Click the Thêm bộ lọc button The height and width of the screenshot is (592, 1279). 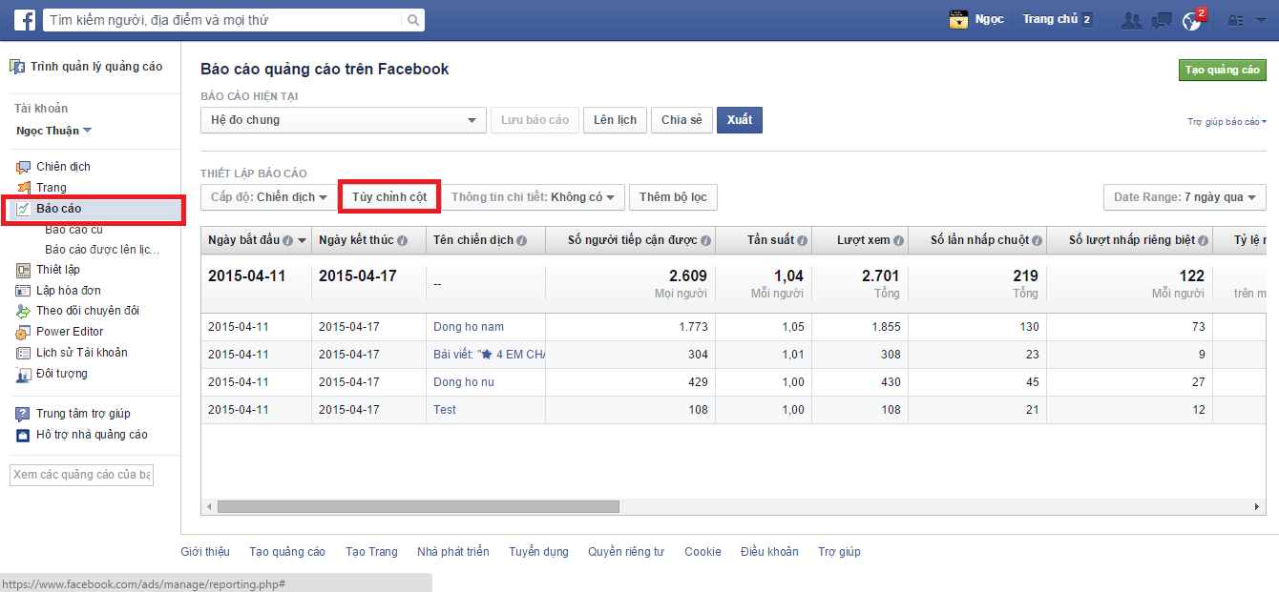click(x=673, y=197)
